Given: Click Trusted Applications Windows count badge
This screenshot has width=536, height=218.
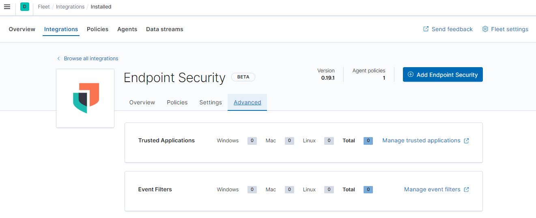Looking at the screenshot, I should [x=252, y=141].
